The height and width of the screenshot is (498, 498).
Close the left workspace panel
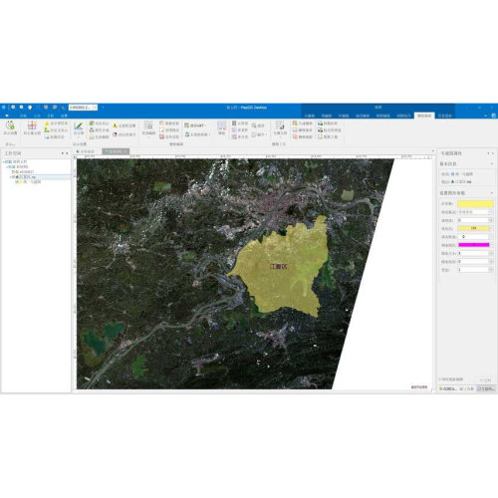click(67, 153)
